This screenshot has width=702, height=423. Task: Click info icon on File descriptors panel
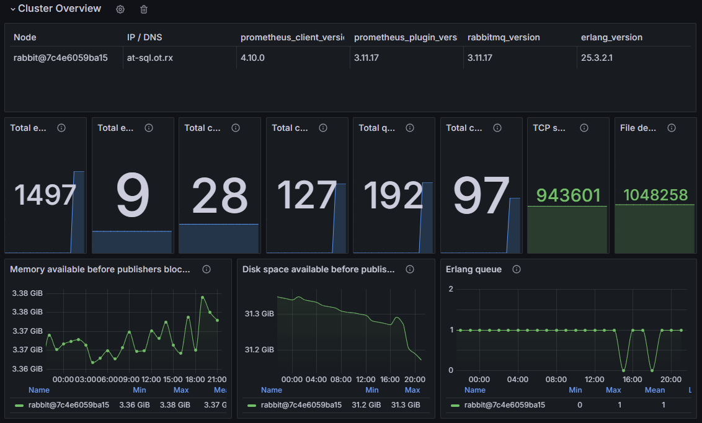coord(672,128)
